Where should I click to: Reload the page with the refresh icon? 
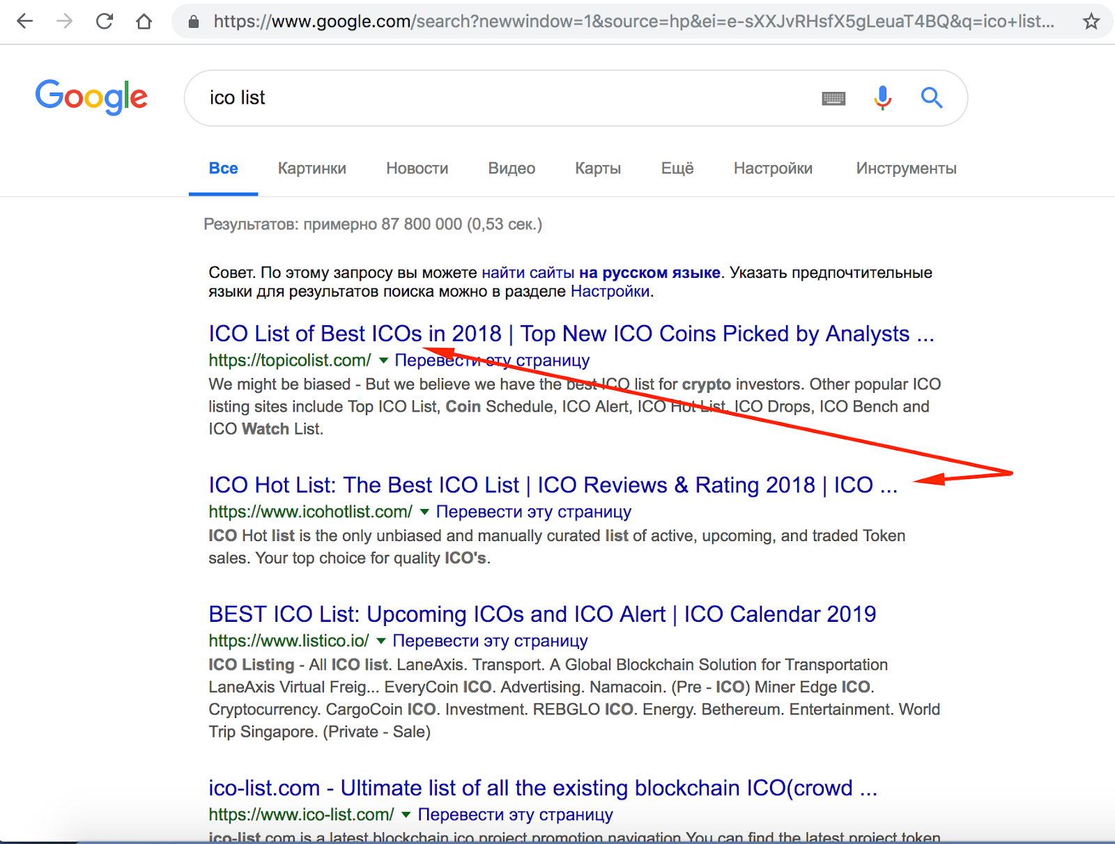[105, 22]
